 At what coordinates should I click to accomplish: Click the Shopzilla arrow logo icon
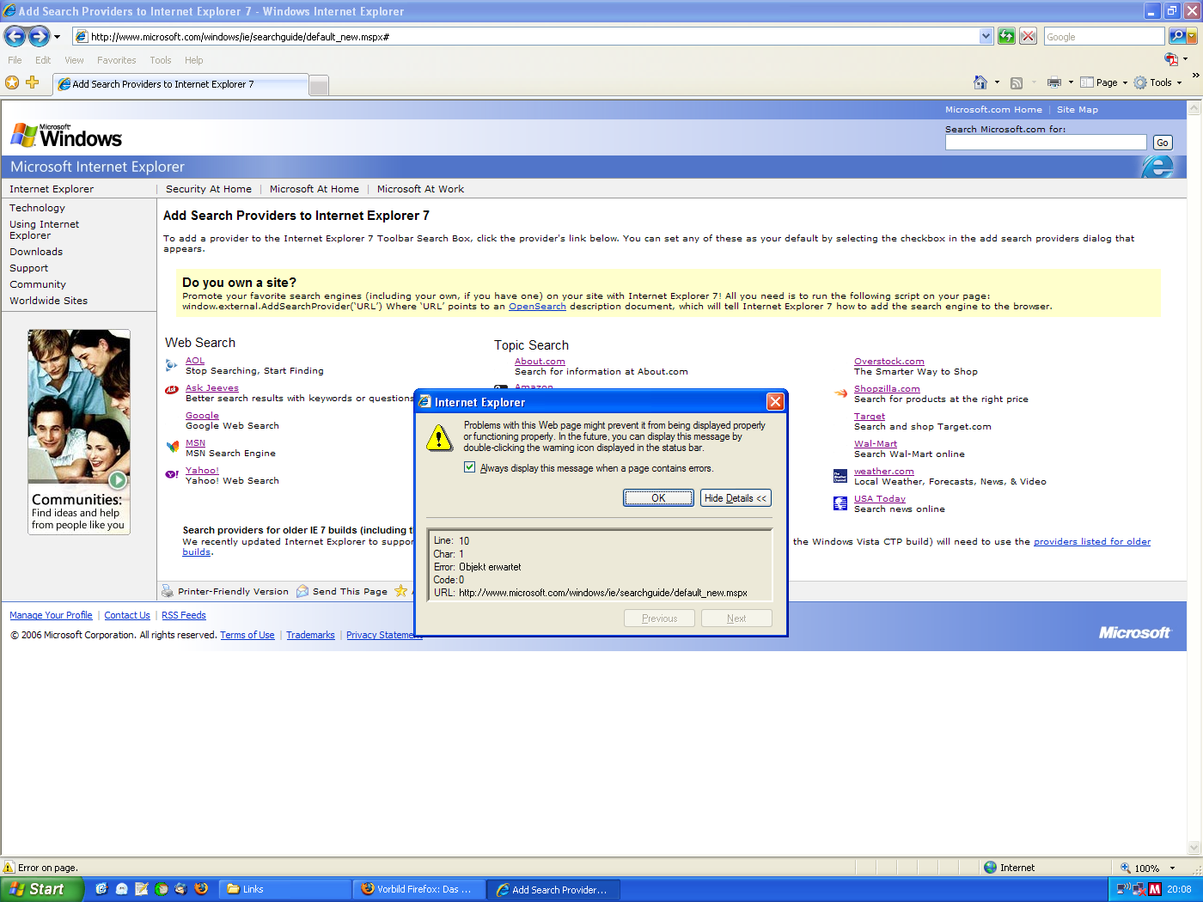[x=840, y=393]
